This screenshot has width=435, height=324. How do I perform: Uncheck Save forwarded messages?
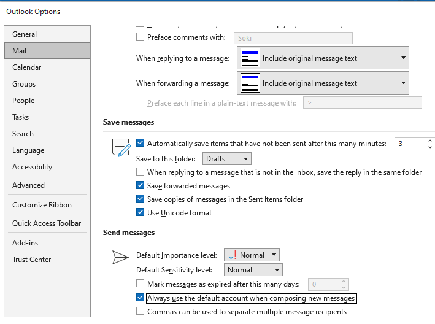(x=140, y=185)
